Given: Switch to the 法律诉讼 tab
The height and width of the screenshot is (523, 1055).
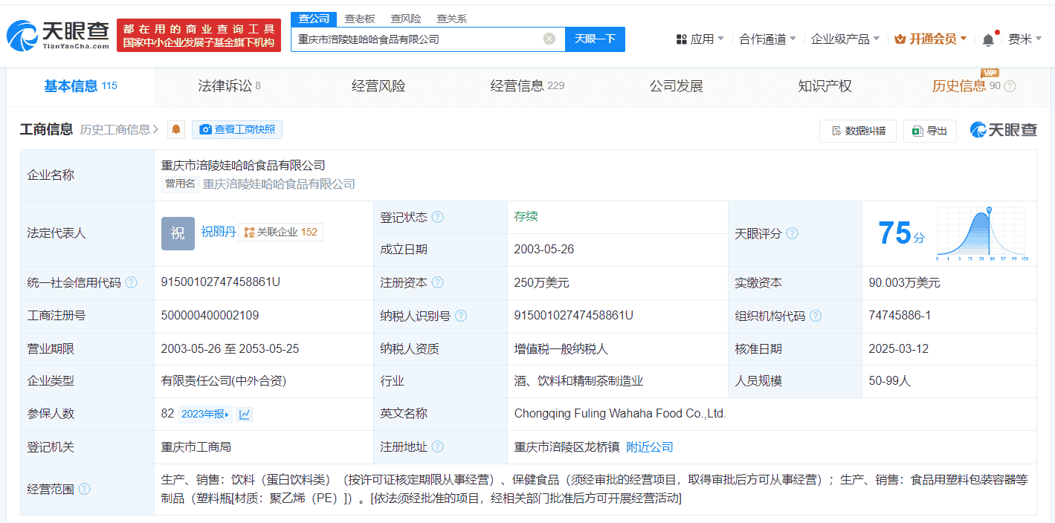Looking at the screenshot, I should tap(224, 85).
